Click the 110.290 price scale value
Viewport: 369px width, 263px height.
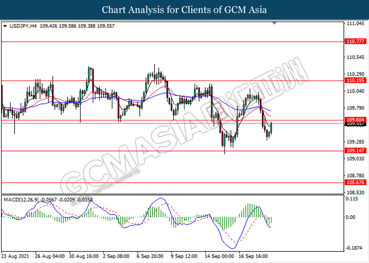point(355,74)
